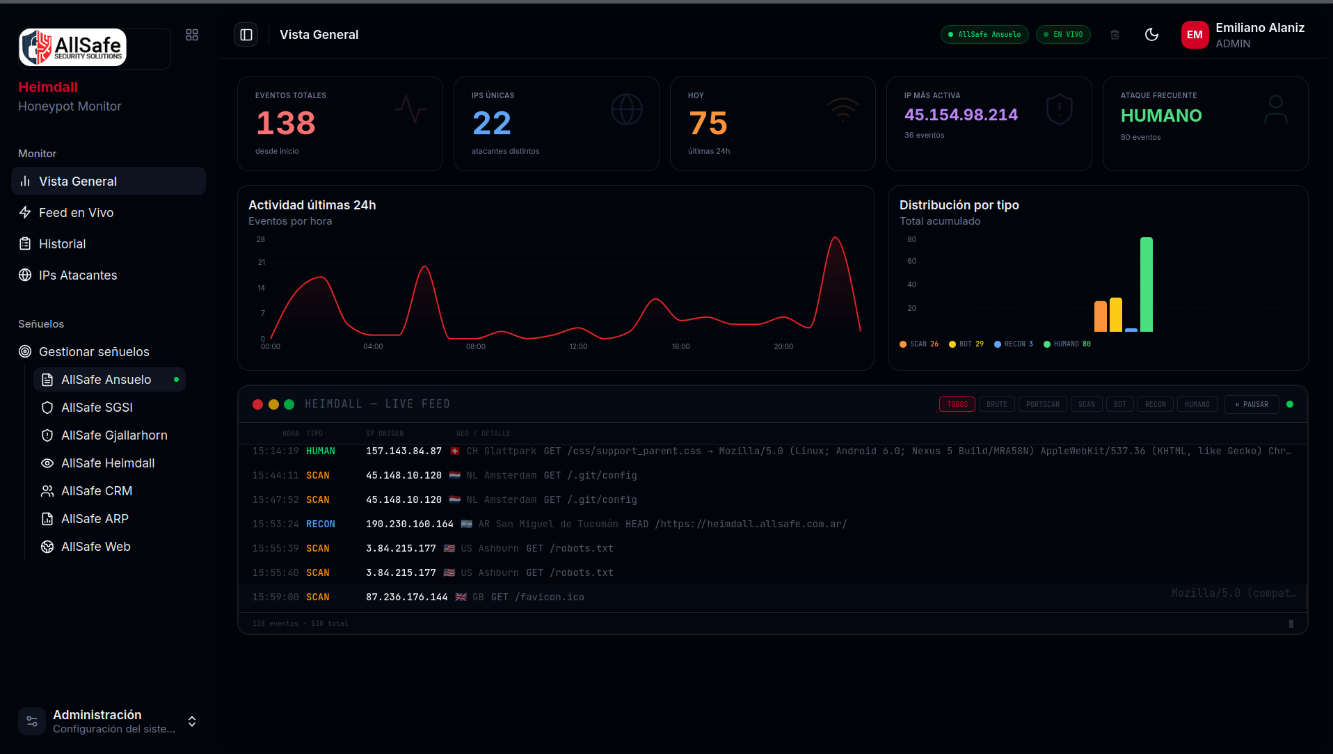This screenshot has height=754, width=1333.
Task: Click the lightning icon for Feed en Vivo
Action: tap(25, 212)
